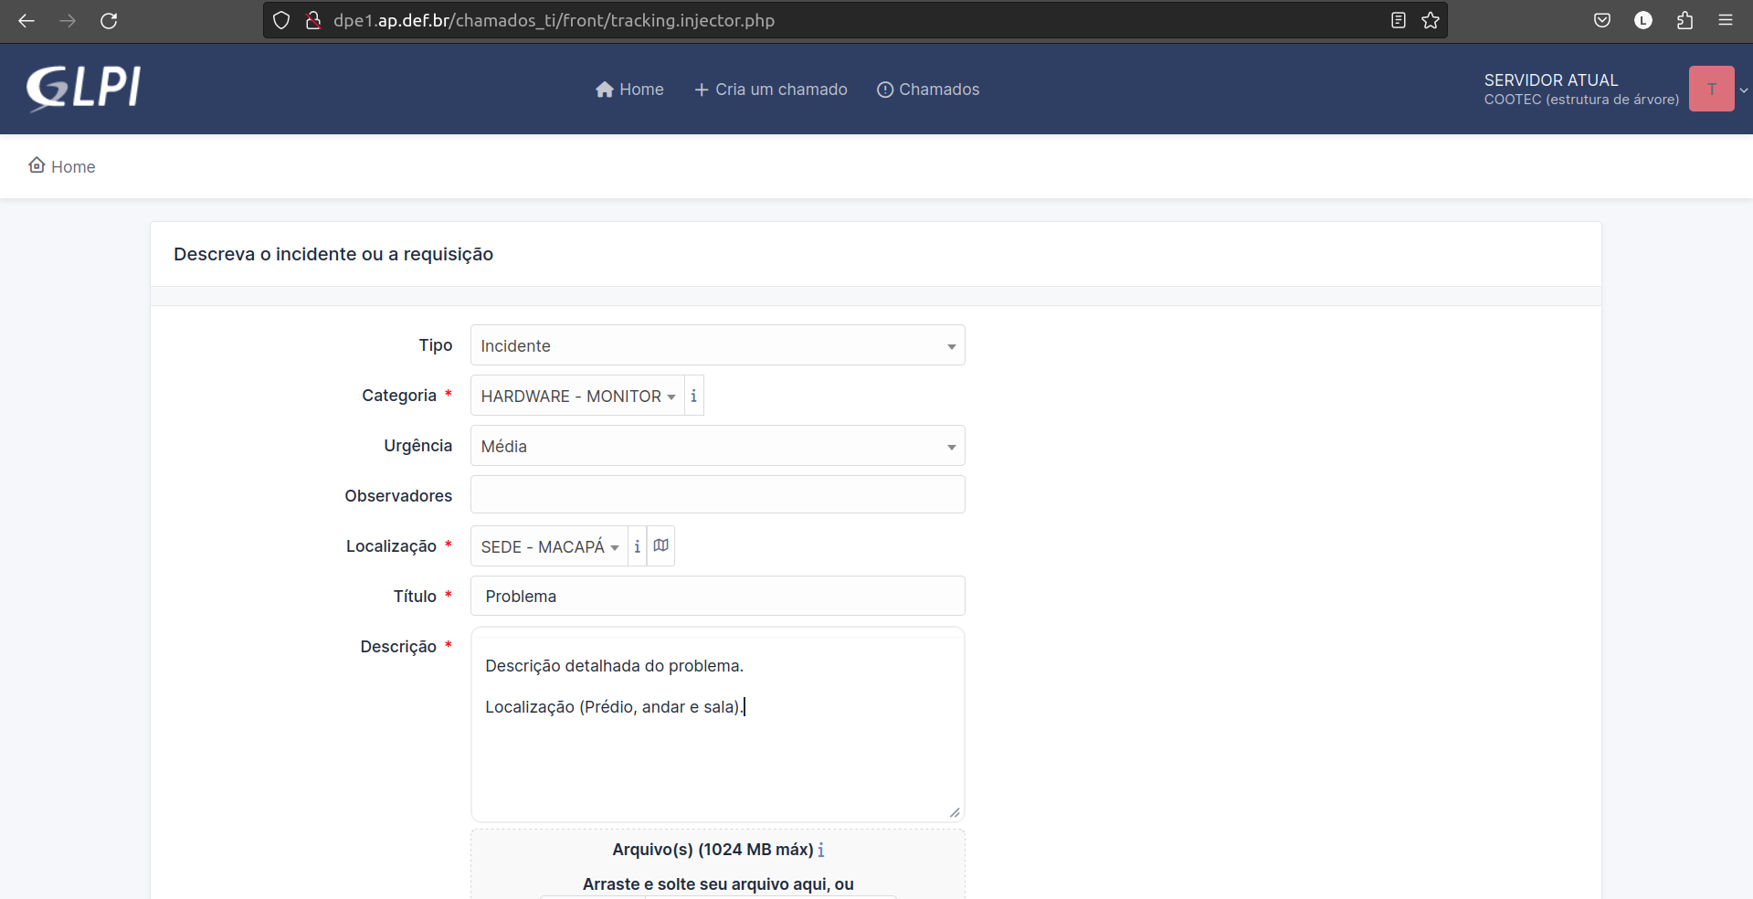Open the Urgência dropdown
Image resolution: width=1753 pixels, height=899 pixels.
717,446
